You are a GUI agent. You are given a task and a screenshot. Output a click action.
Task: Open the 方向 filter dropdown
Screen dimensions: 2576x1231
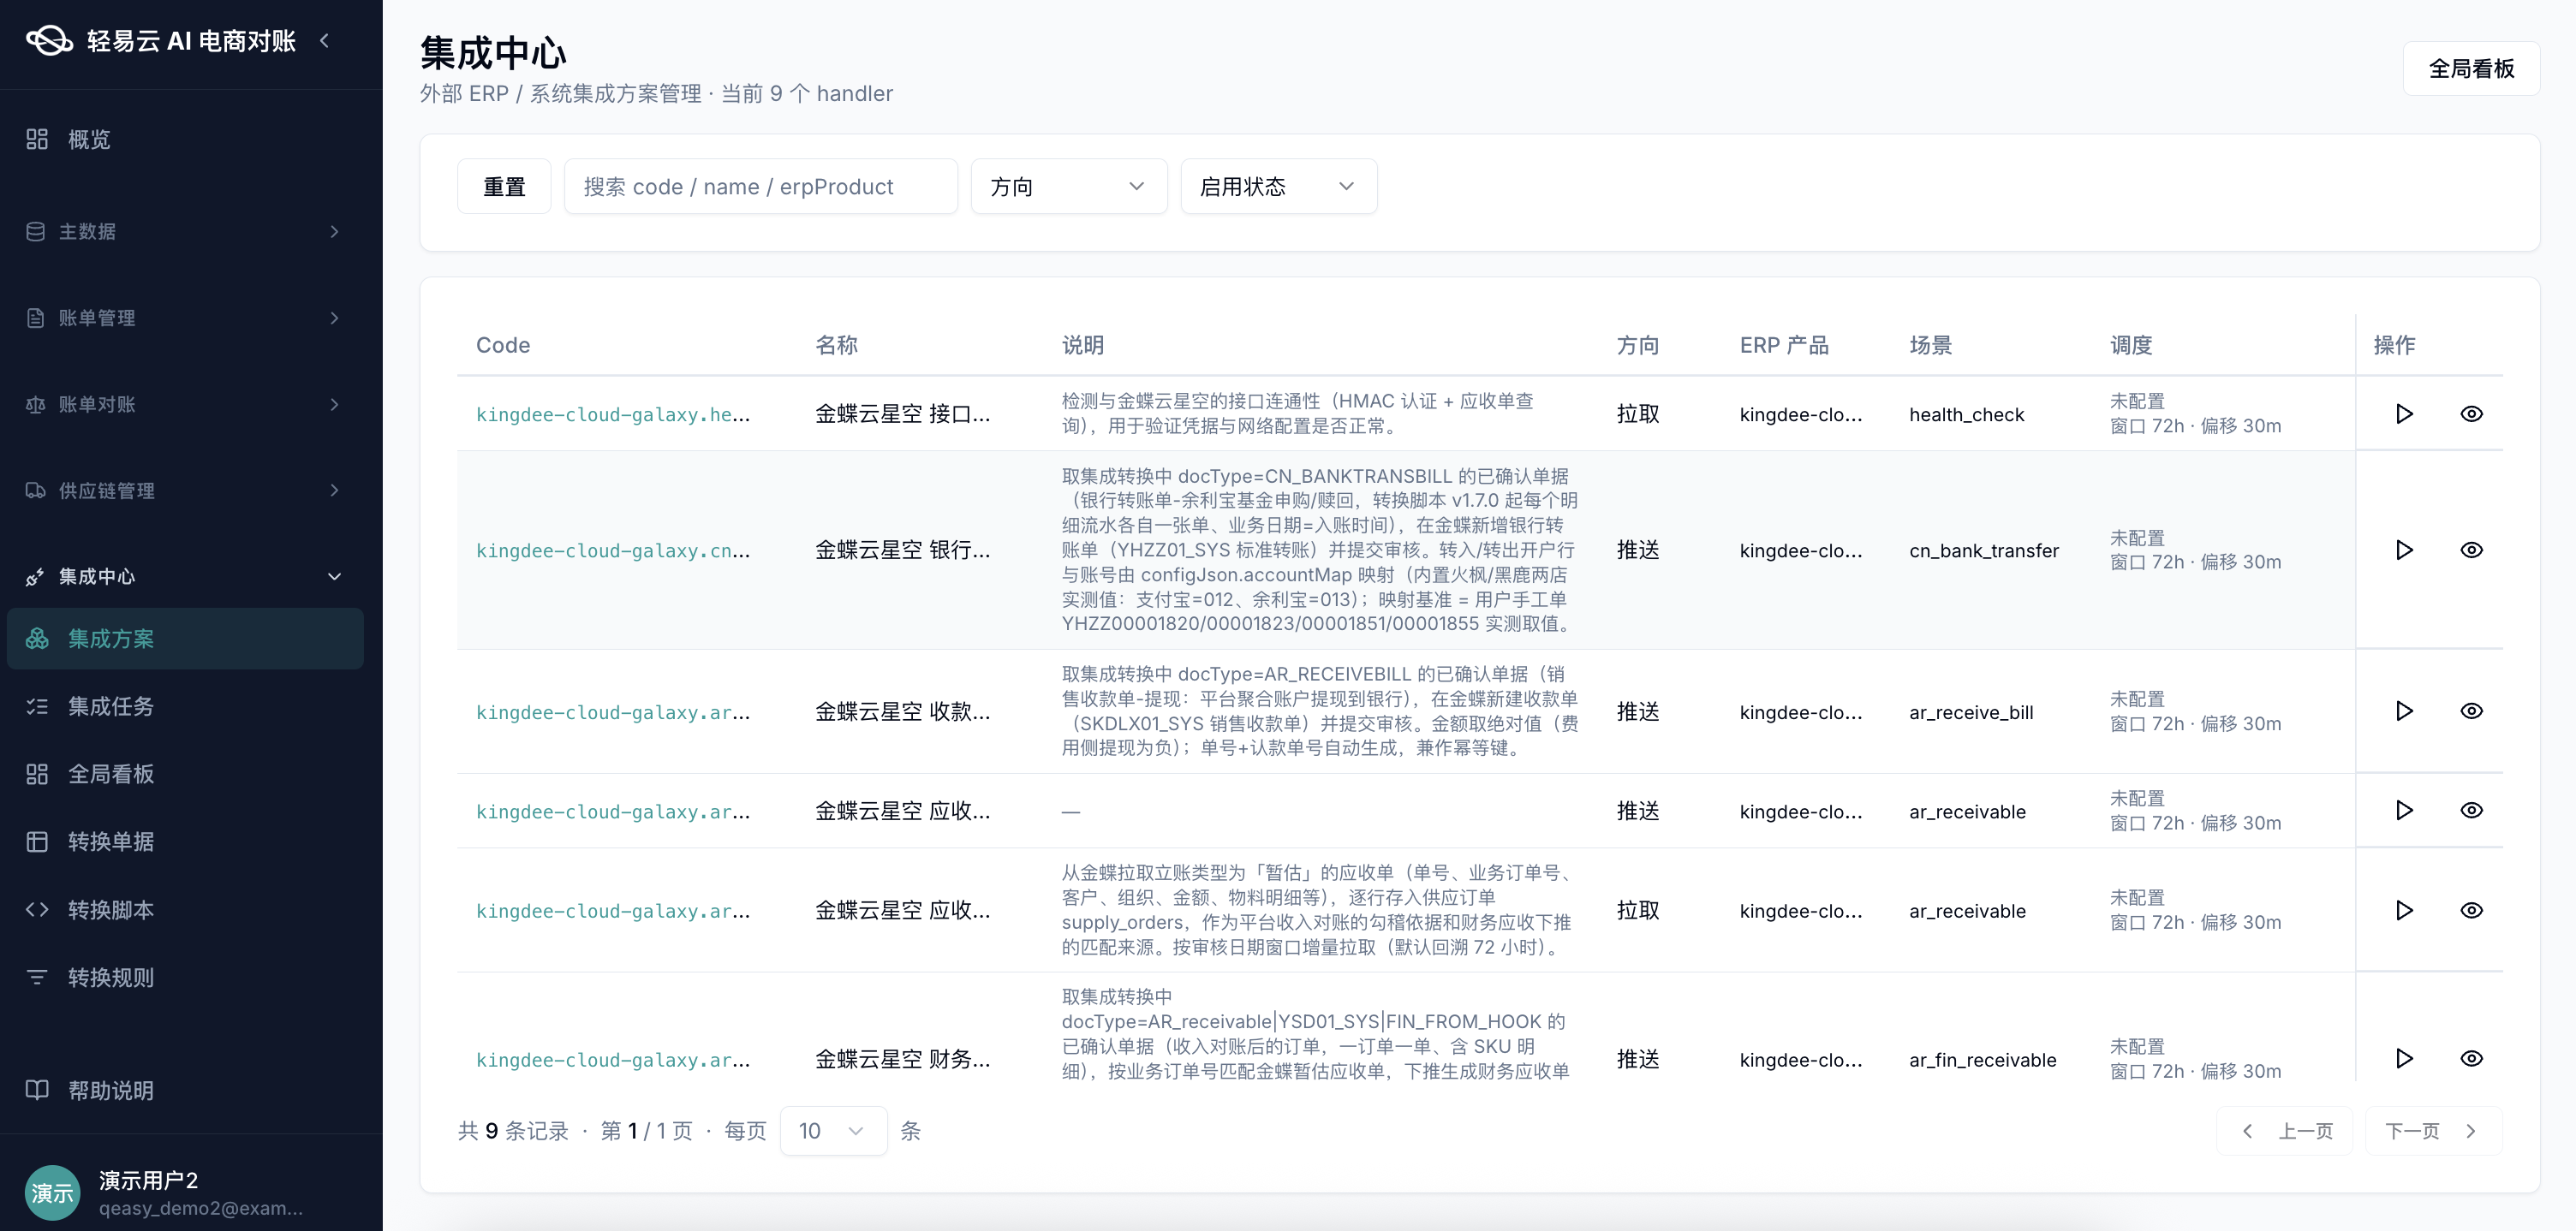pos(1068,186)
